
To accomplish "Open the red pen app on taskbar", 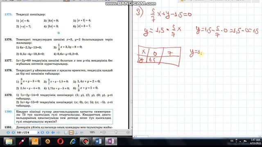I will tap(22, 142).
